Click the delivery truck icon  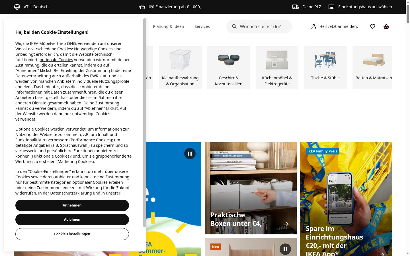tap(296, 7)
